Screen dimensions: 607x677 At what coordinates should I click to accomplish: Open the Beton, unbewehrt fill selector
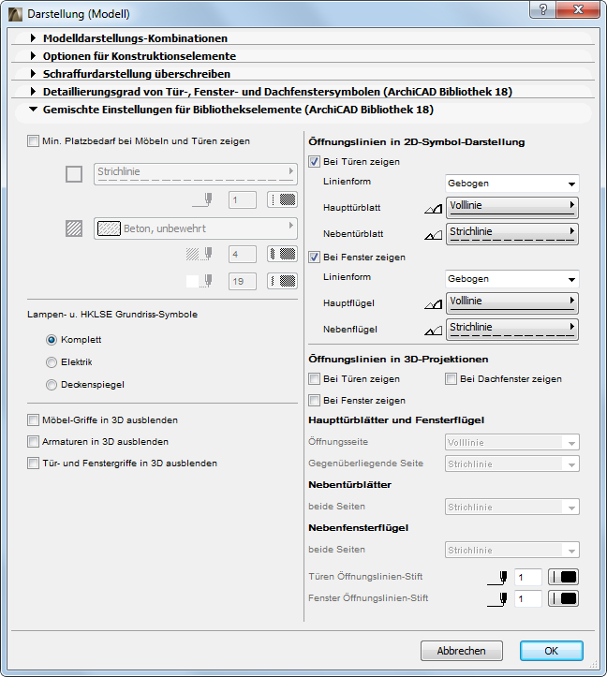[196, 228]
